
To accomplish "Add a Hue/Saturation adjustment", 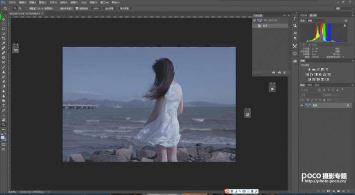I will tap(308, 74).
